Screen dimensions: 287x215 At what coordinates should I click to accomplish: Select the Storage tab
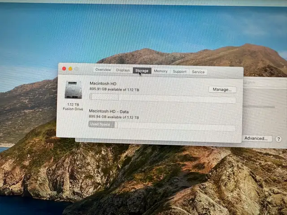142,71
